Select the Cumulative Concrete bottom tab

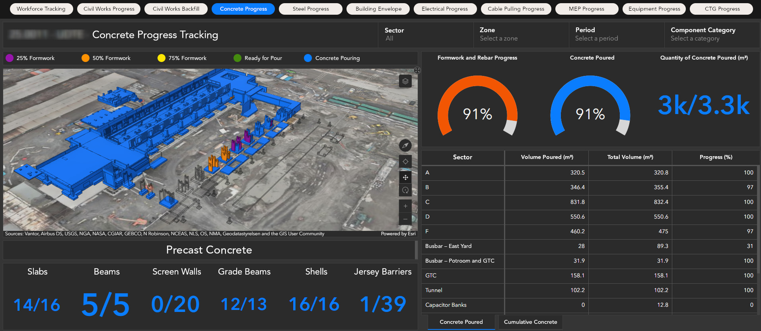click(x=530, y=322)
